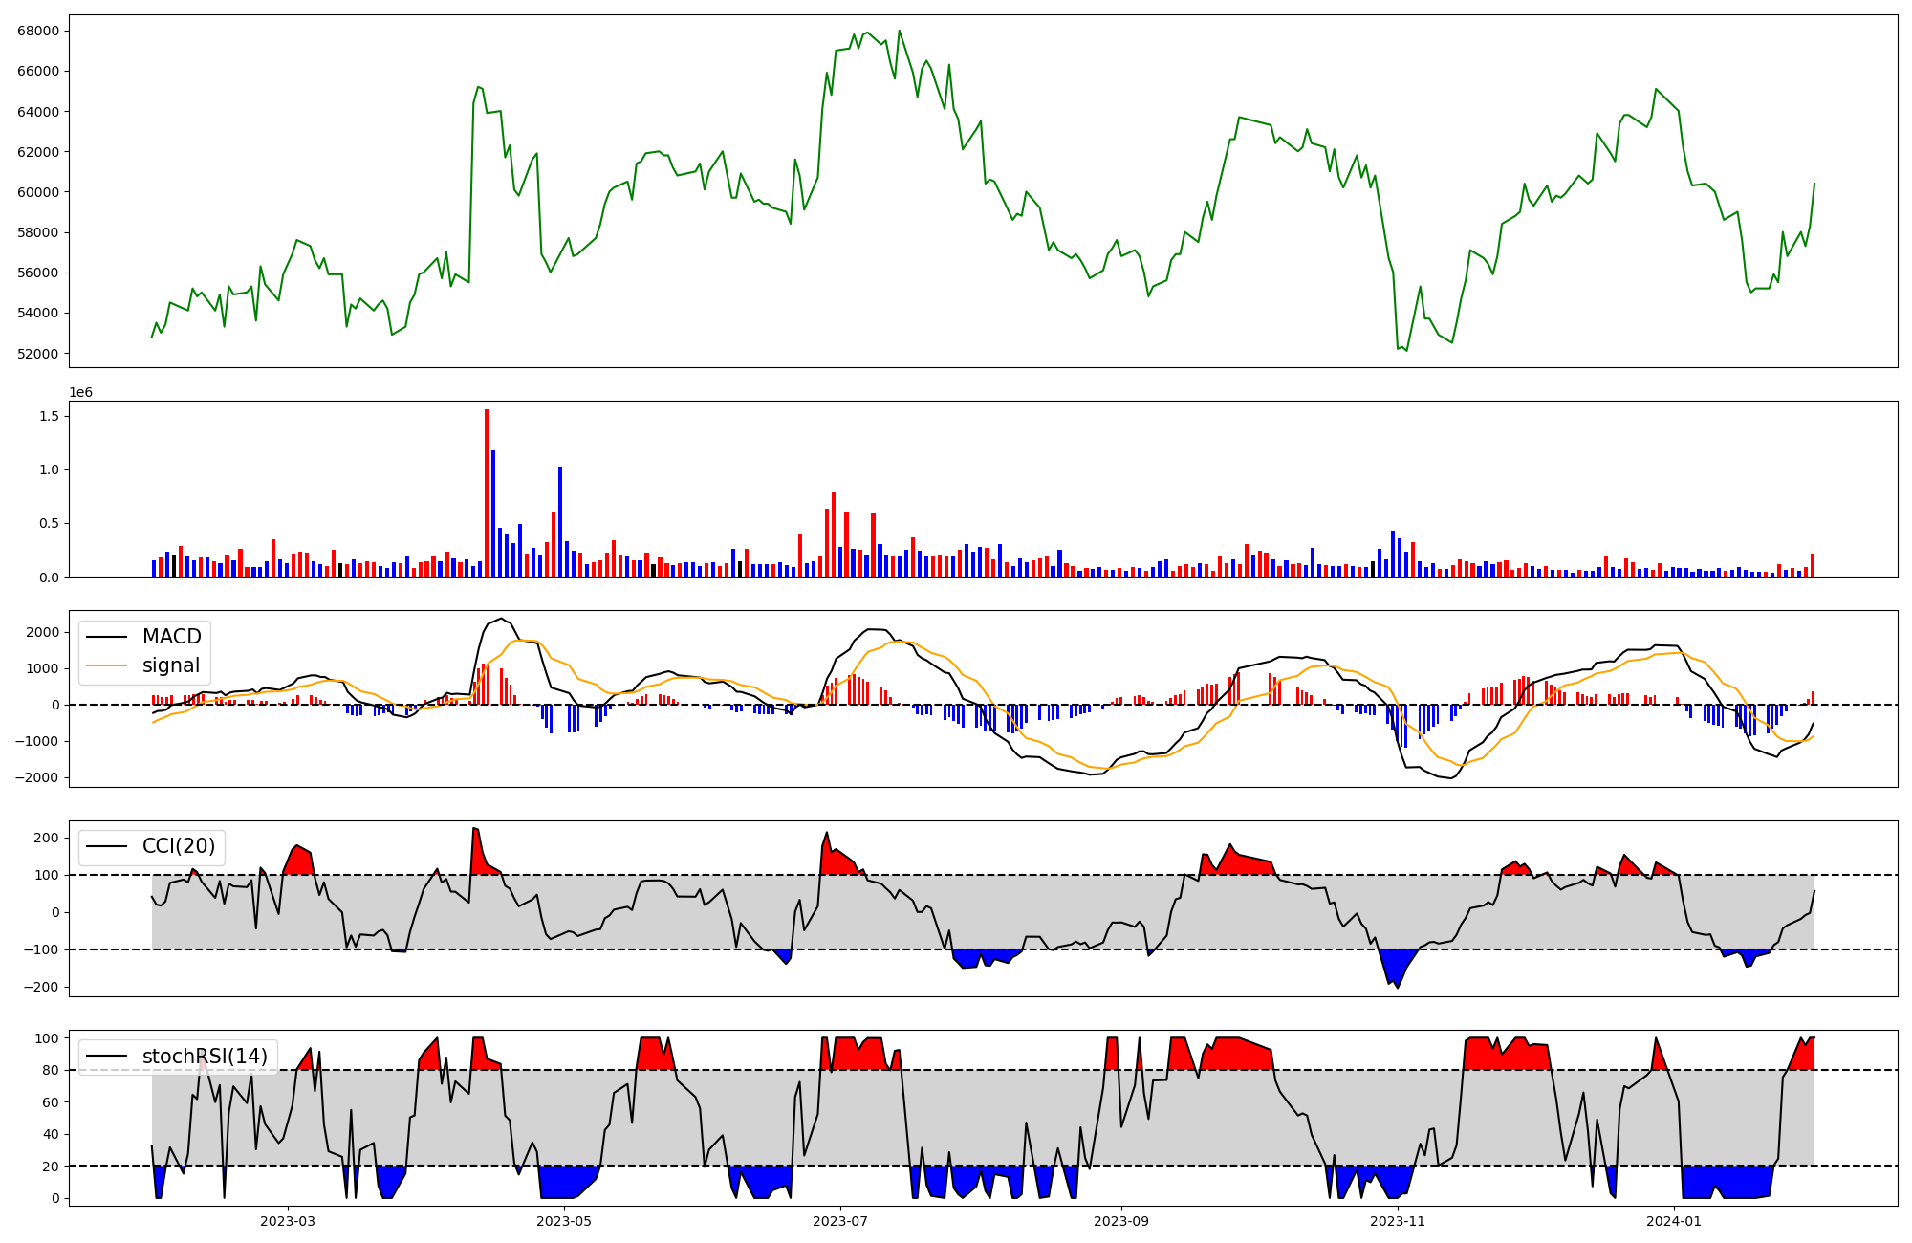This screenshot has height=1243, width=1912.
Task: Click the MACD legend entry
Action: click(171, 637)
